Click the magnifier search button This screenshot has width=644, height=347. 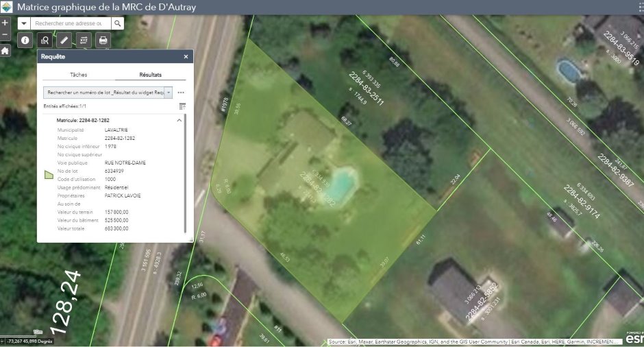[x=117, y=23]
